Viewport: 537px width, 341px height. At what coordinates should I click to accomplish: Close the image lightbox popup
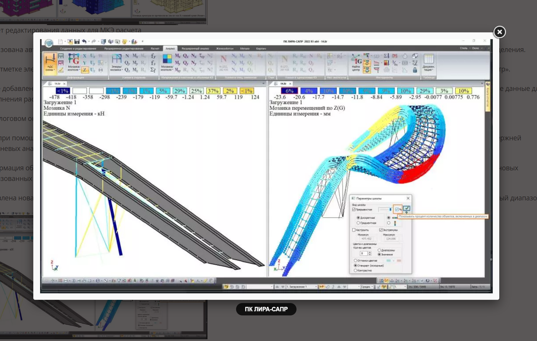coord(499,32)
